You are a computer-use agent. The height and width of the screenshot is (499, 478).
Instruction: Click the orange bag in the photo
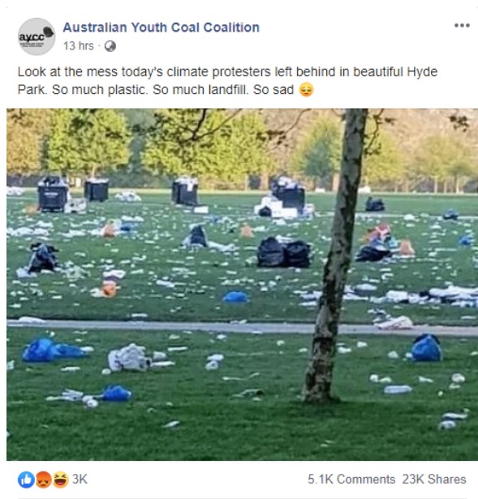click(x=108, y=289)
